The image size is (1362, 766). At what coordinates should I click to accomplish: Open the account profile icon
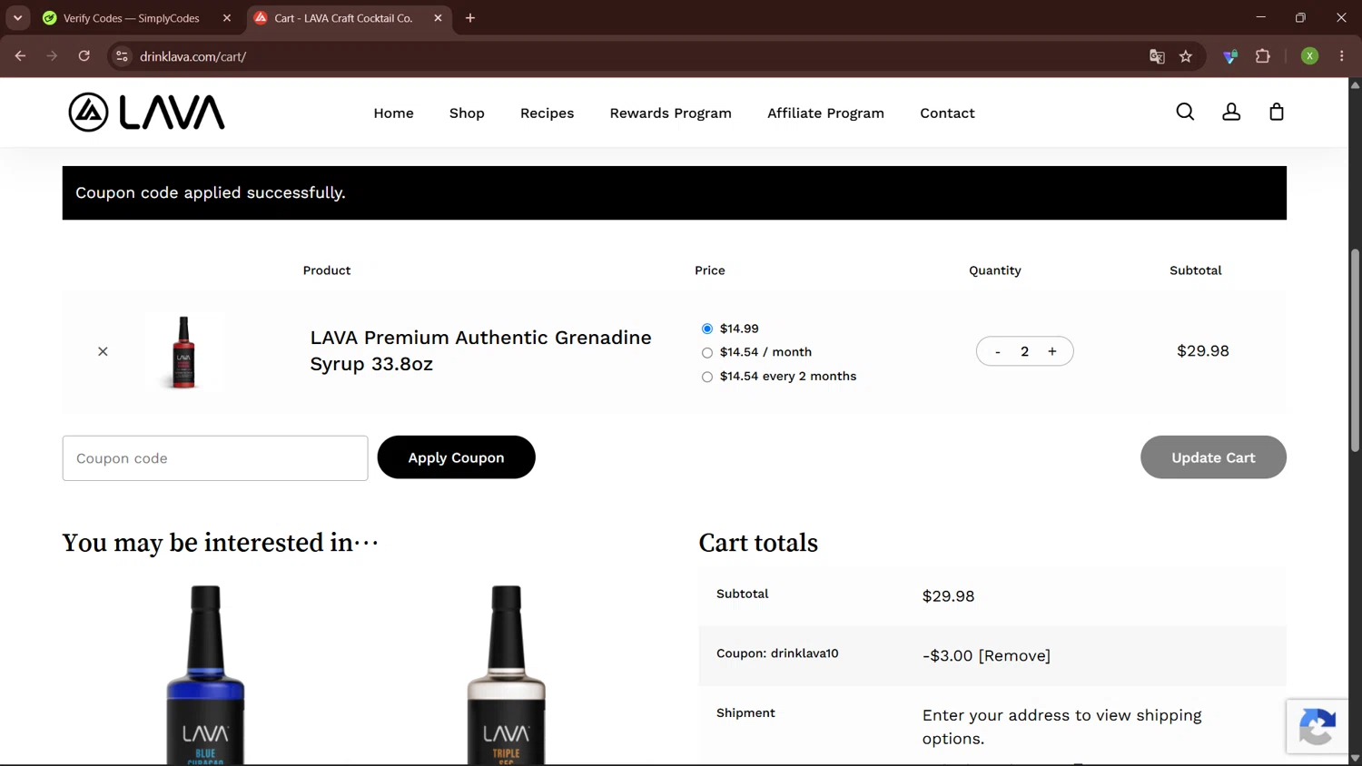(1231, 112)
